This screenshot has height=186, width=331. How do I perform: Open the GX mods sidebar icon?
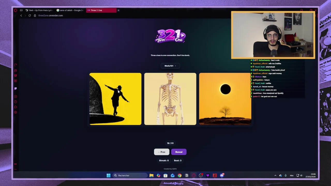point(16,81)
